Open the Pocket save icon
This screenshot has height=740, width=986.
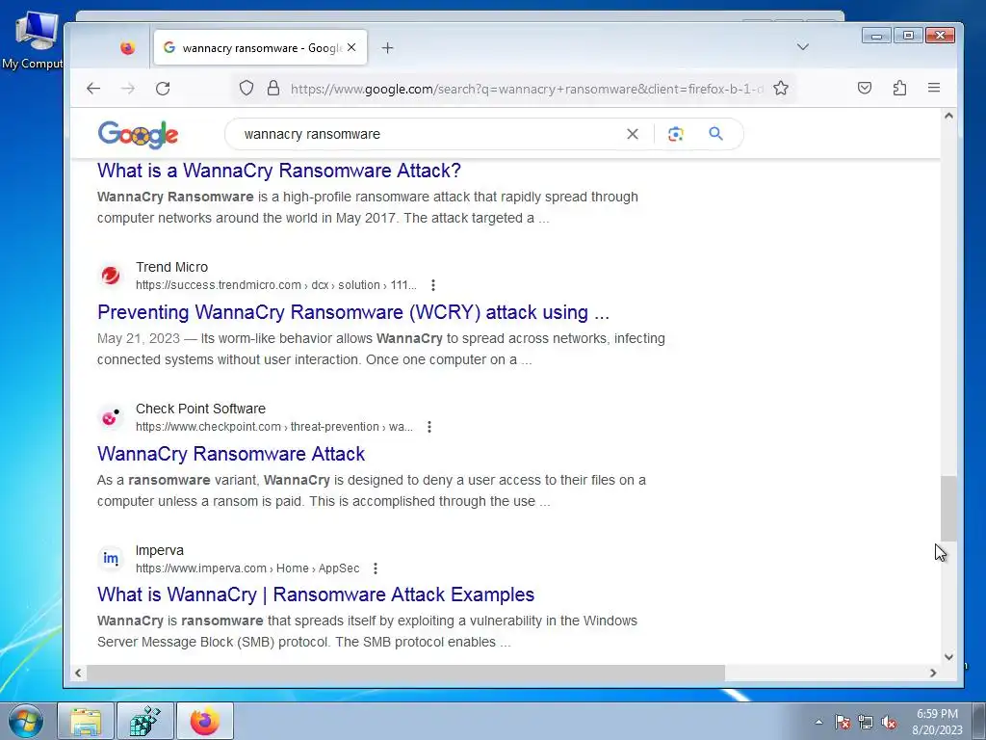865,88
